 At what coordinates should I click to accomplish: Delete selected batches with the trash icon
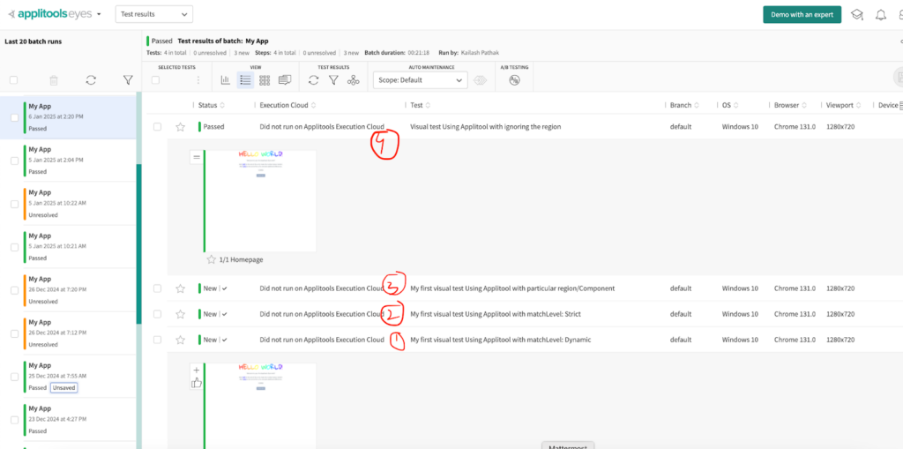point(54,80)
